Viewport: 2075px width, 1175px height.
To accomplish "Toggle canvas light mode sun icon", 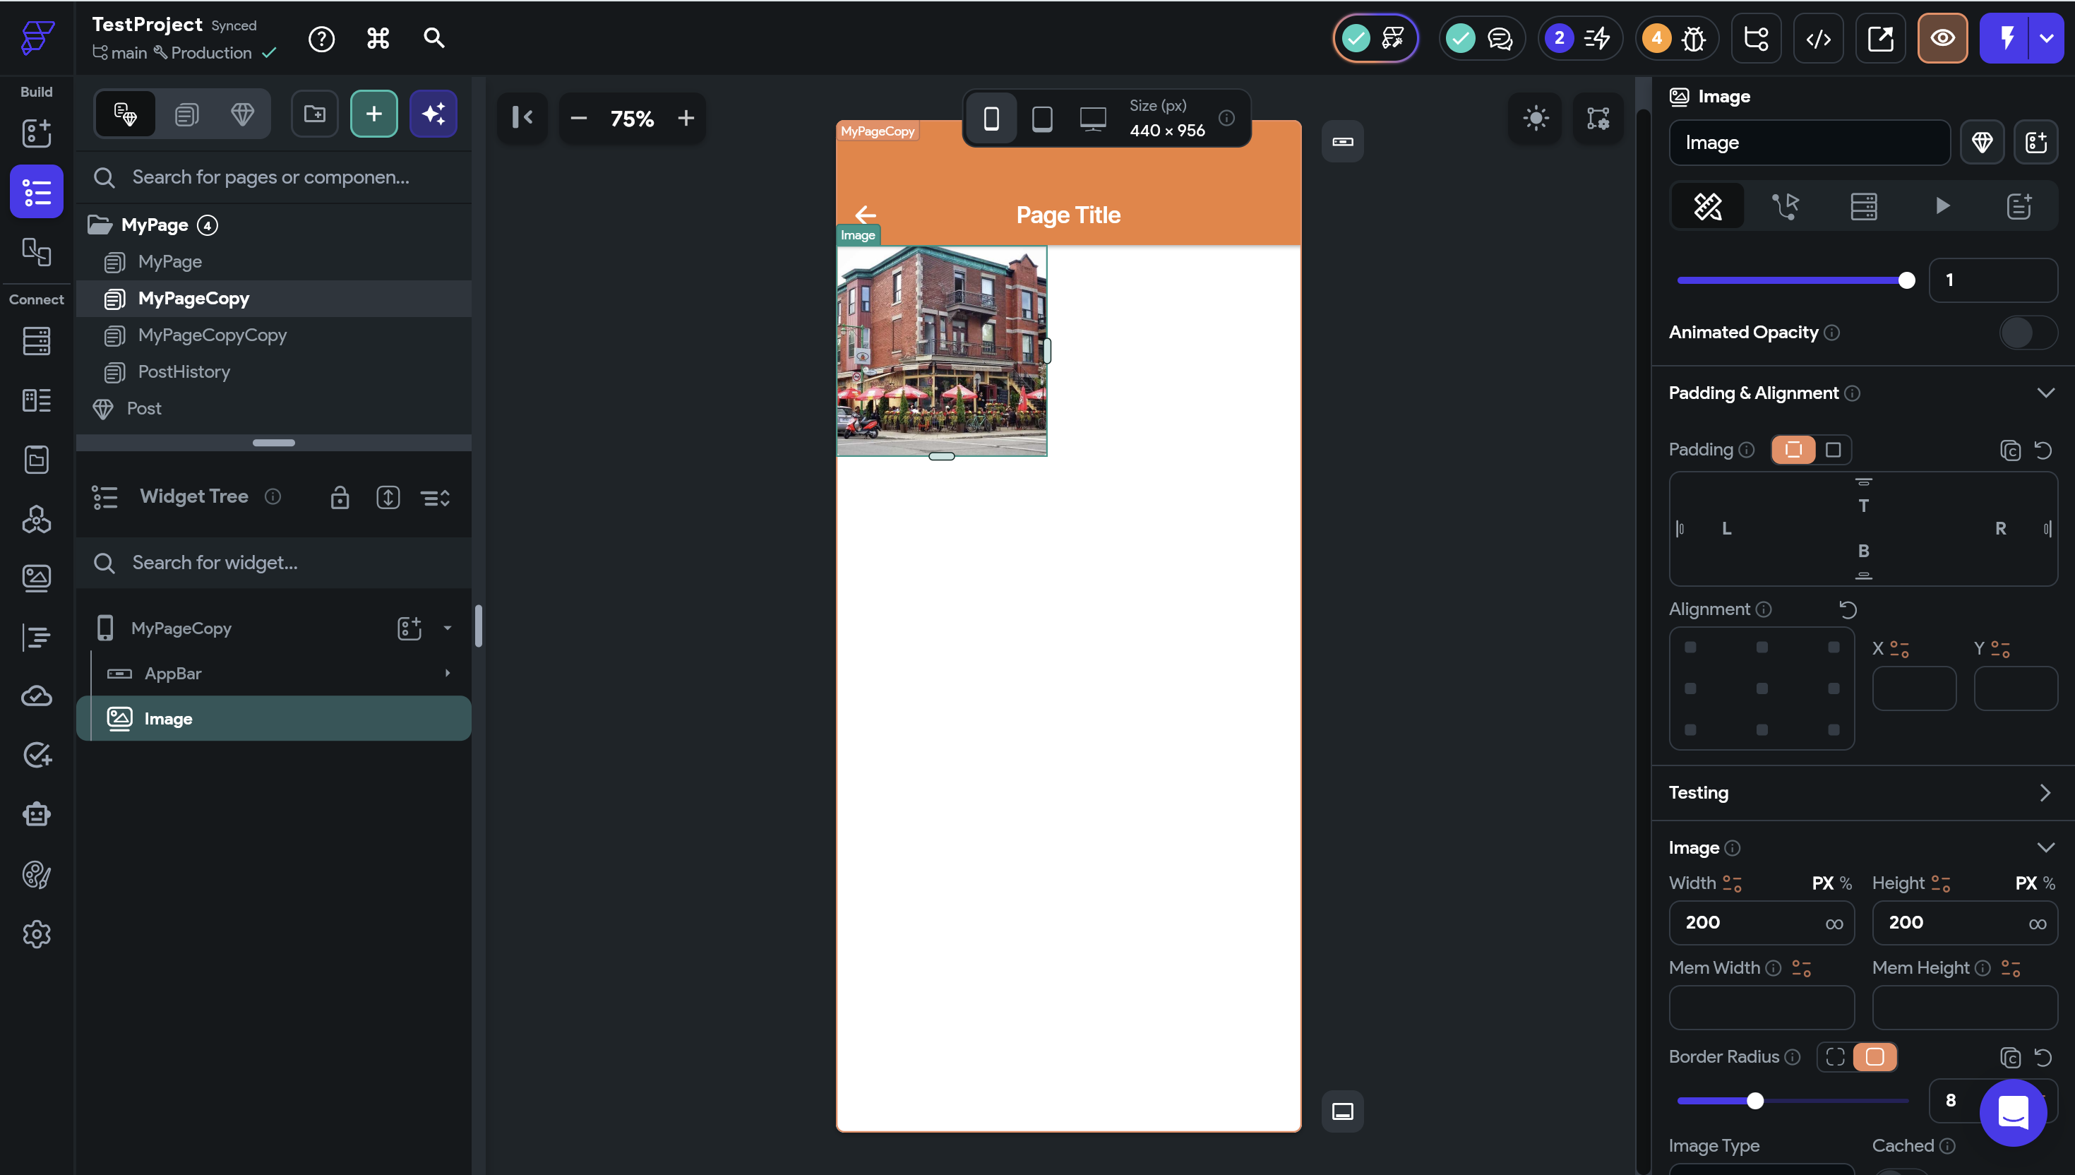I will (1536, 119).
